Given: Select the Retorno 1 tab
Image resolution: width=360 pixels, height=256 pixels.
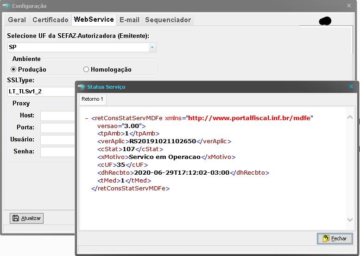Looking at the screenshot, I should (x=92, y=99).
